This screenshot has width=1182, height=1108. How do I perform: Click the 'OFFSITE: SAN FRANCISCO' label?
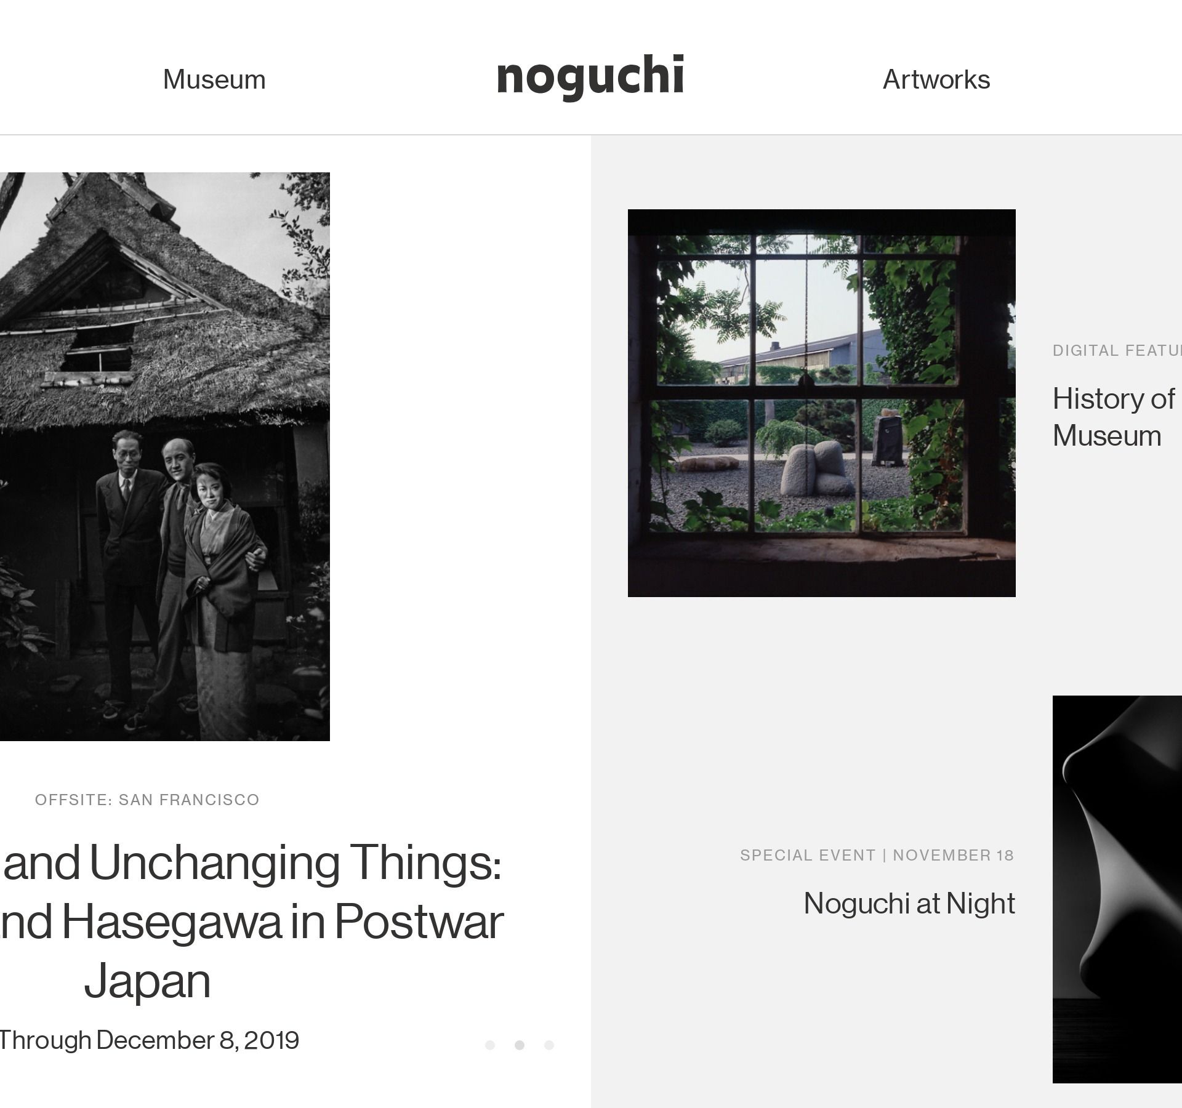[147, 800]
